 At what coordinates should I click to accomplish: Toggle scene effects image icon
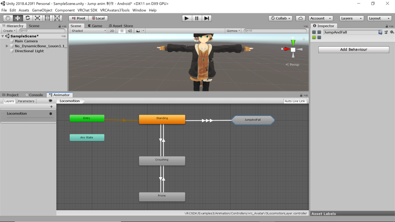(x=138, y=31)
